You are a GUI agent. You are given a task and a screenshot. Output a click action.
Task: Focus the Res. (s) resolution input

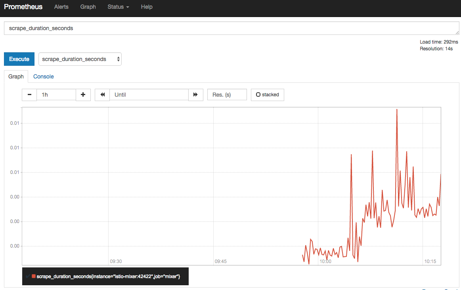227,95
